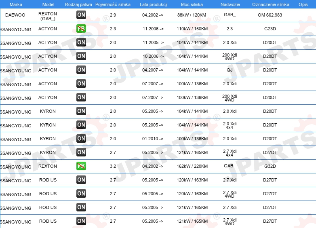Image resolution: width=316 pixels, height=228 pixels.
Task: Click the ON icon in the first RODIUS row
Action: 81,179
